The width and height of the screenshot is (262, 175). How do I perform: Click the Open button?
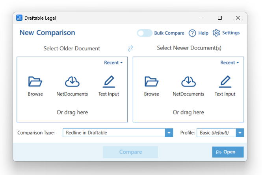(x=228, y=152)
